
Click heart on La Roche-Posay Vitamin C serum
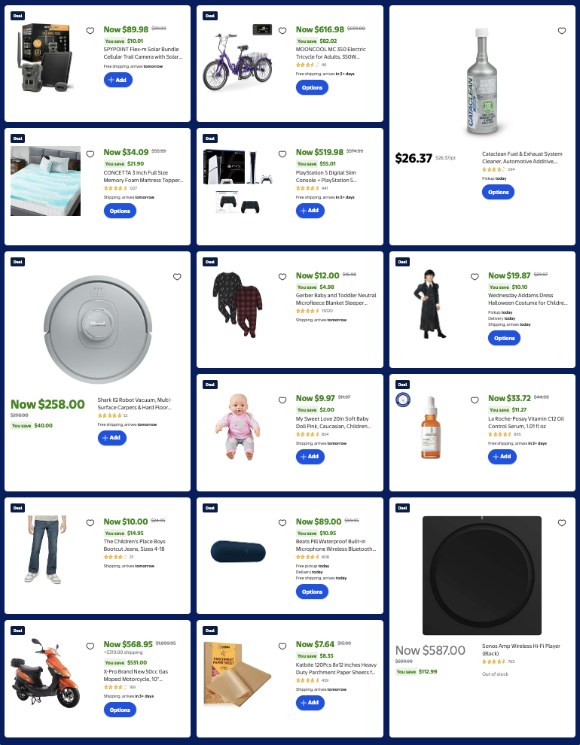coord(475,400)
